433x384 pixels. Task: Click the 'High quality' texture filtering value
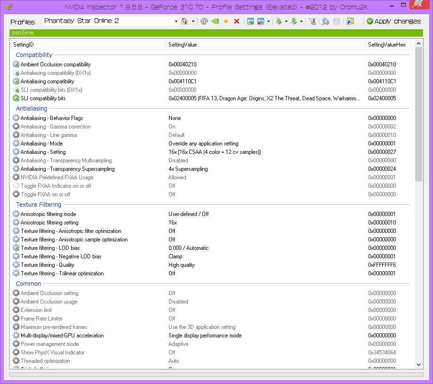point(181,265)
